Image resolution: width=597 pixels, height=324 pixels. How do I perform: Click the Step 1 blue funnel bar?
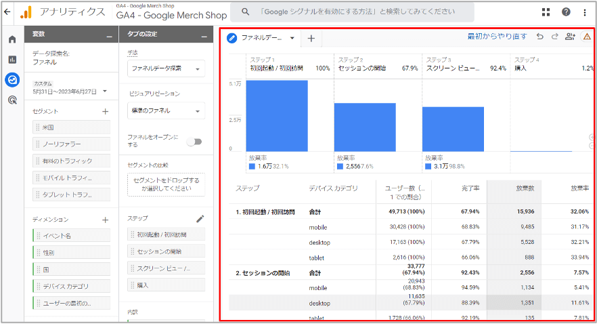pyautogui.click(x=277, y=116)
